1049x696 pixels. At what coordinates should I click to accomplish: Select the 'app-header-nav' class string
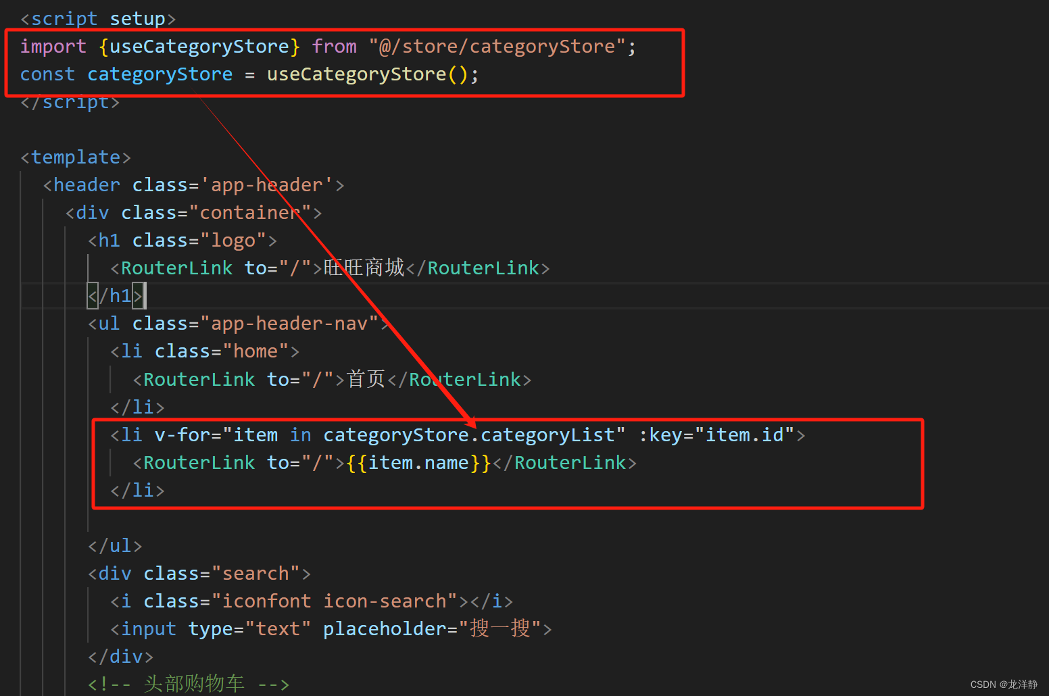click(x=291, y=323)
